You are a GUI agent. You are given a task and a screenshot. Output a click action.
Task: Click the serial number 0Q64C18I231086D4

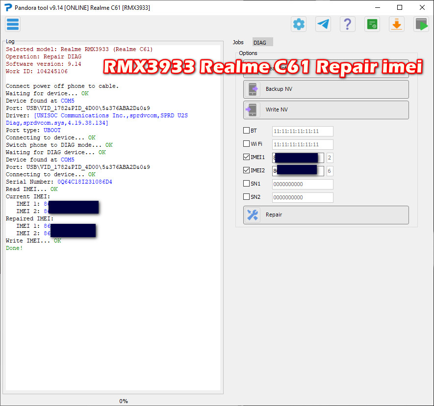85,182
